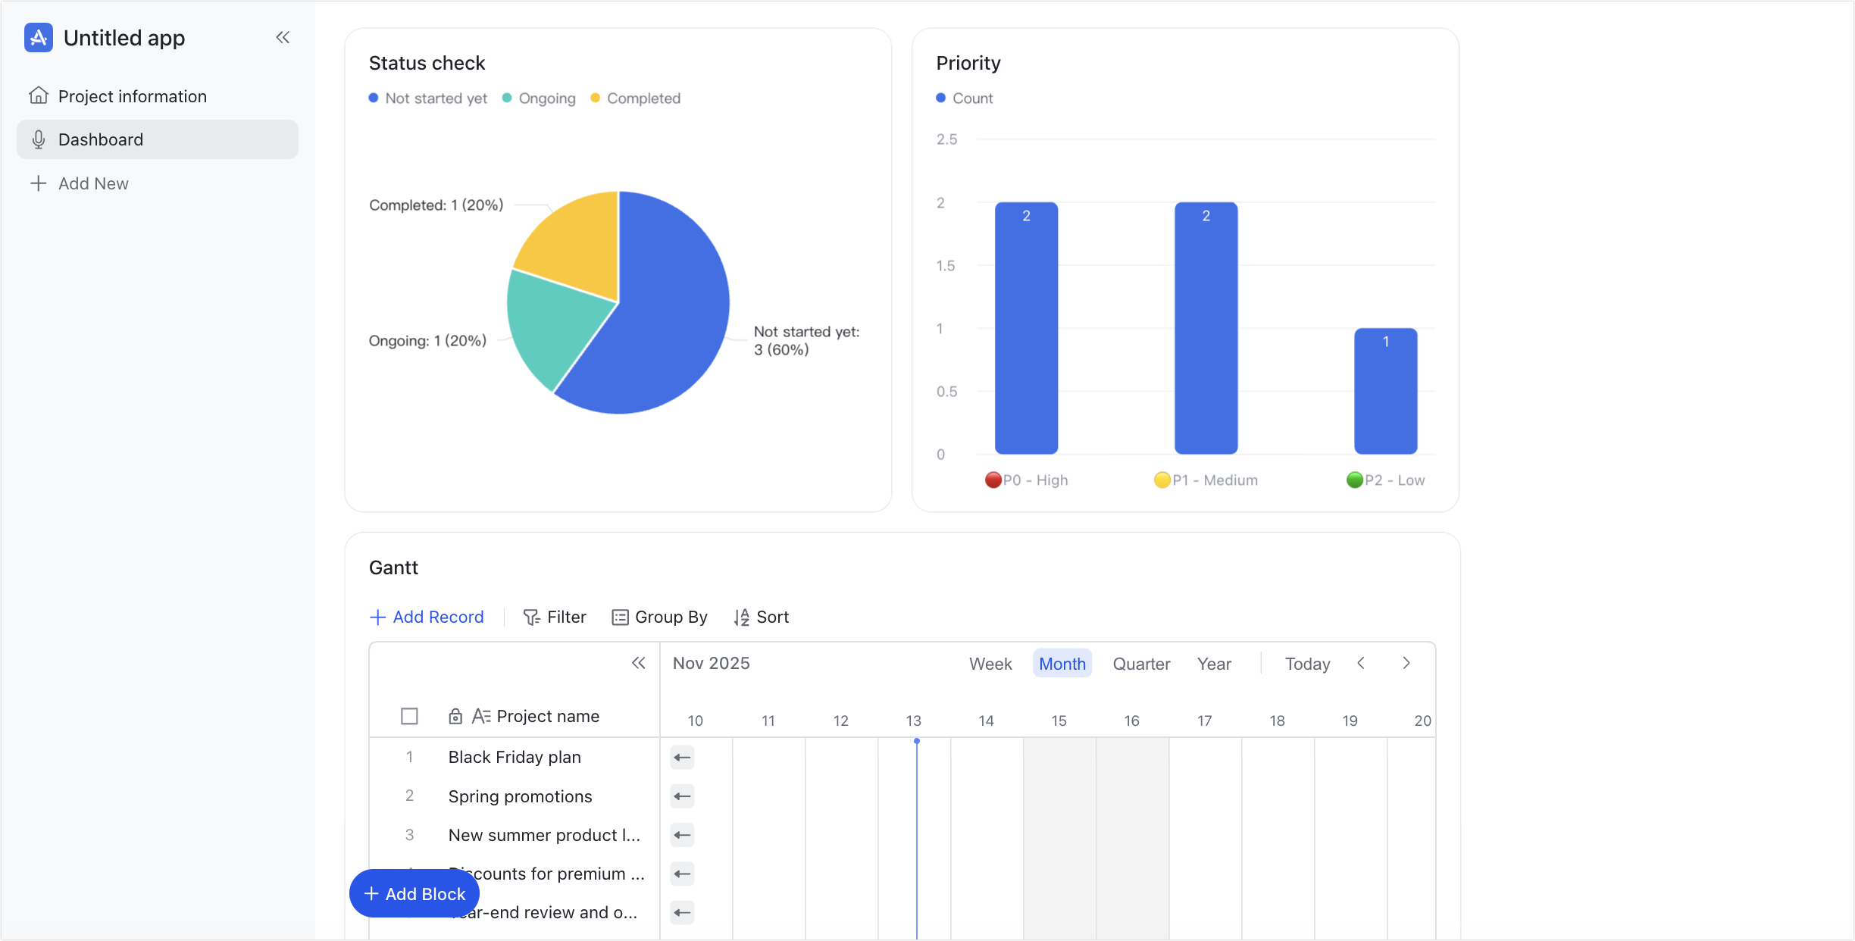Select the Spring promotions row

point(515,796)
